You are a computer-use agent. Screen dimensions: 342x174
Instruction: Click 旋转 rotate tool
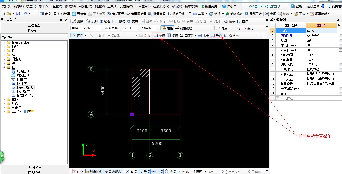tap(132, 21)
